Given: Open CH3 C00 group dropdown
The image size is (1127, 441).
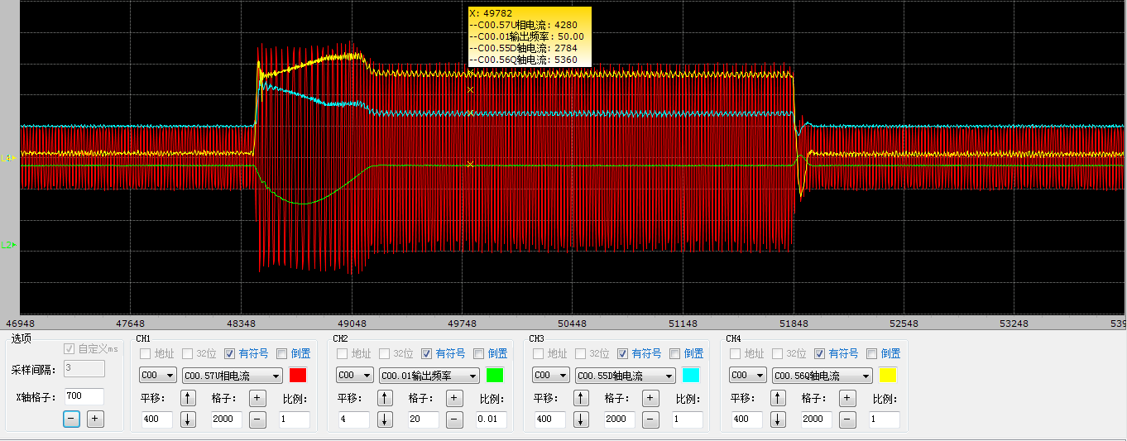Looking at the screenshot, I should [551, 376].
